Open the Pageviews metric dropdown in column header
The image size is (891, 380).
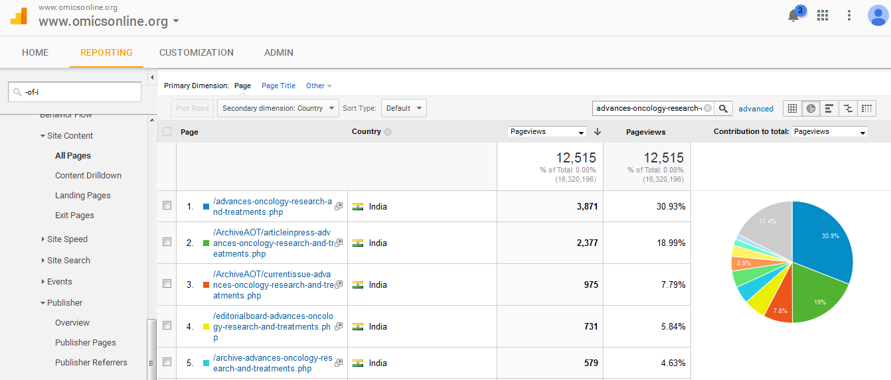pyautogui.click(x=547, y=132)
